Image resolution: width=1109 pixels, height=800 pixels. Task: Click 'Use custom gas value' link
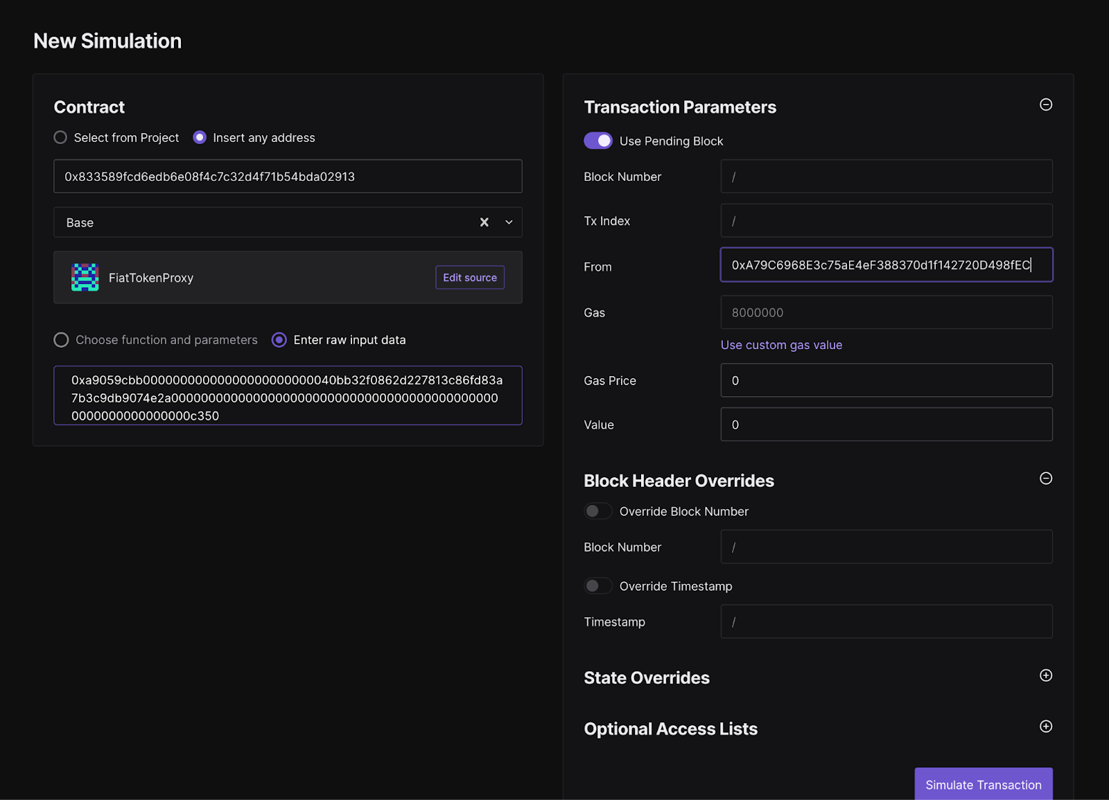coord(781,345)
